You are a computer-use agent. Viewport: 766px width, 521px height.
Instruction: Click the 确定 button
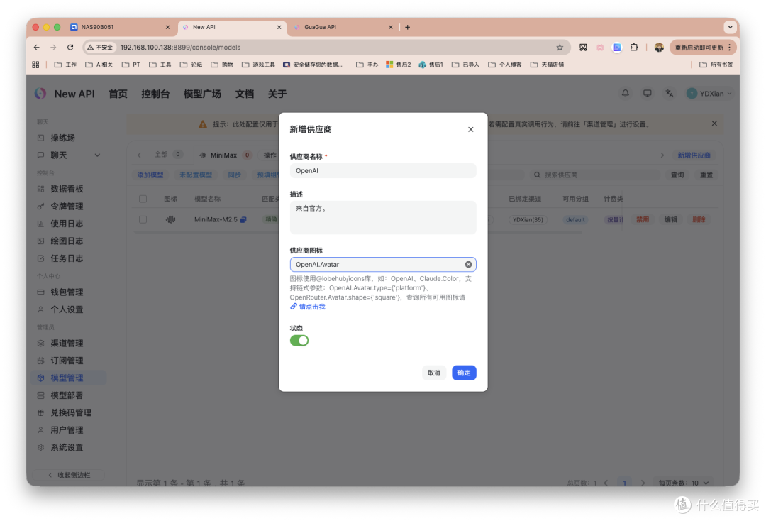point(464,373)
